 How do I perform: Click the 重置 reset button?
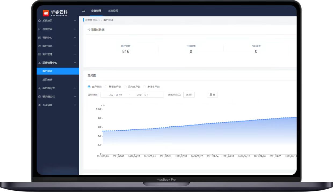point(212,95)
